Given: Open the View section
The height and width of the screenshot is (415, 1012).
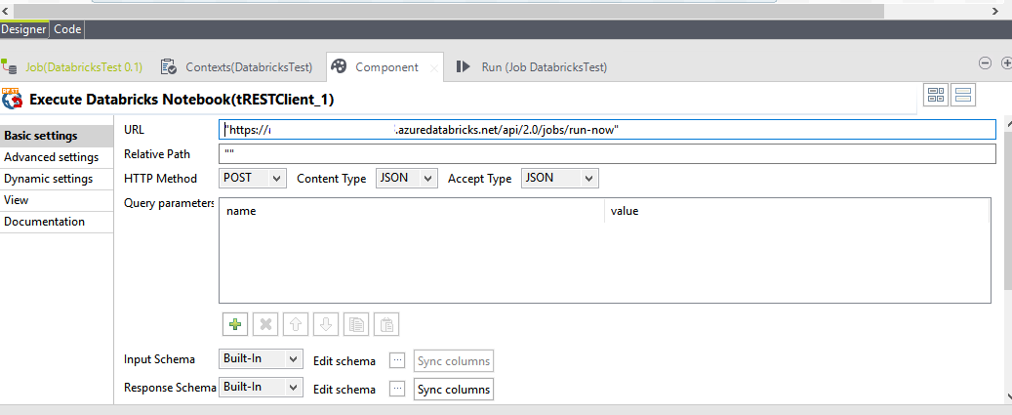Looking at the screenshot, I should (57, 200).
